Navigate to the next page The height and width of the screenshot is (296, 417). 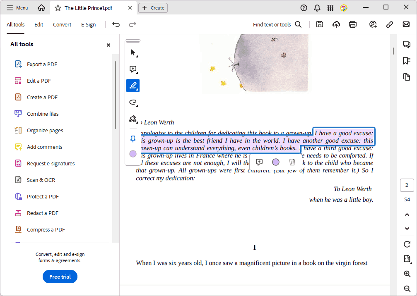tap(407, 228)
